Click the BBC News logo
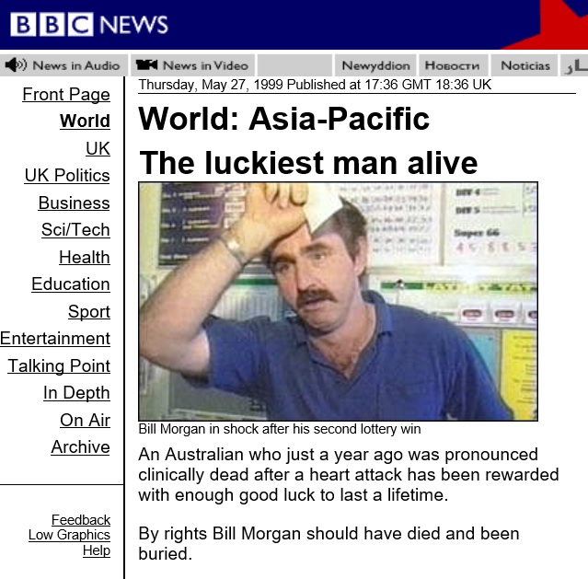Screen dimensions: 588x579 point(89,24)
